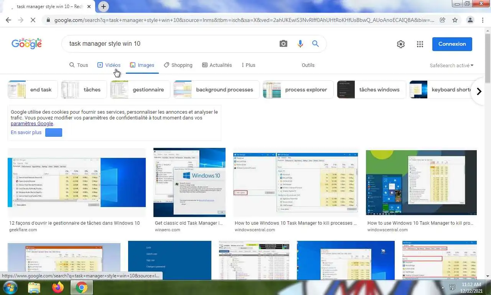The height and width of the screenshot is (295, 491).
Task: Click Chrome icon in the taskbar
Action: [81, 287]
